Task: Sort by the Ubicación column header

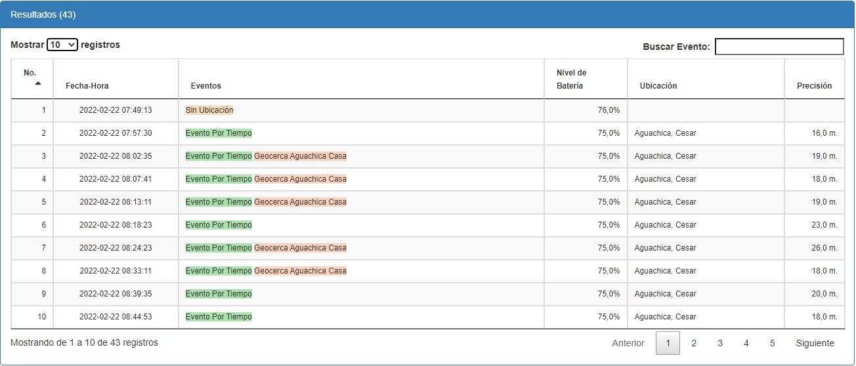Action: pos(658,86)
